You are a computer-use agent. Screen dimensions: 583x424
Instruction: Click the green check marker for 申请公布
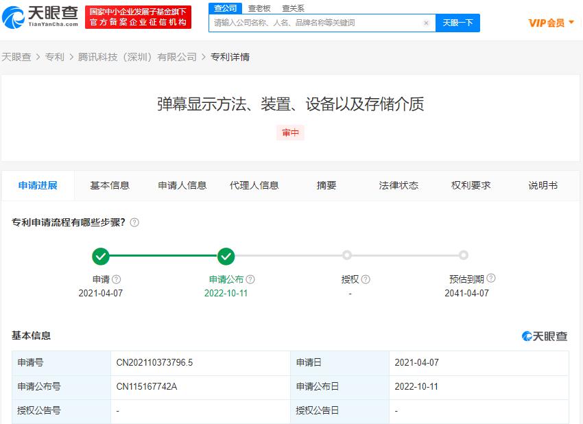coord(226,256)
